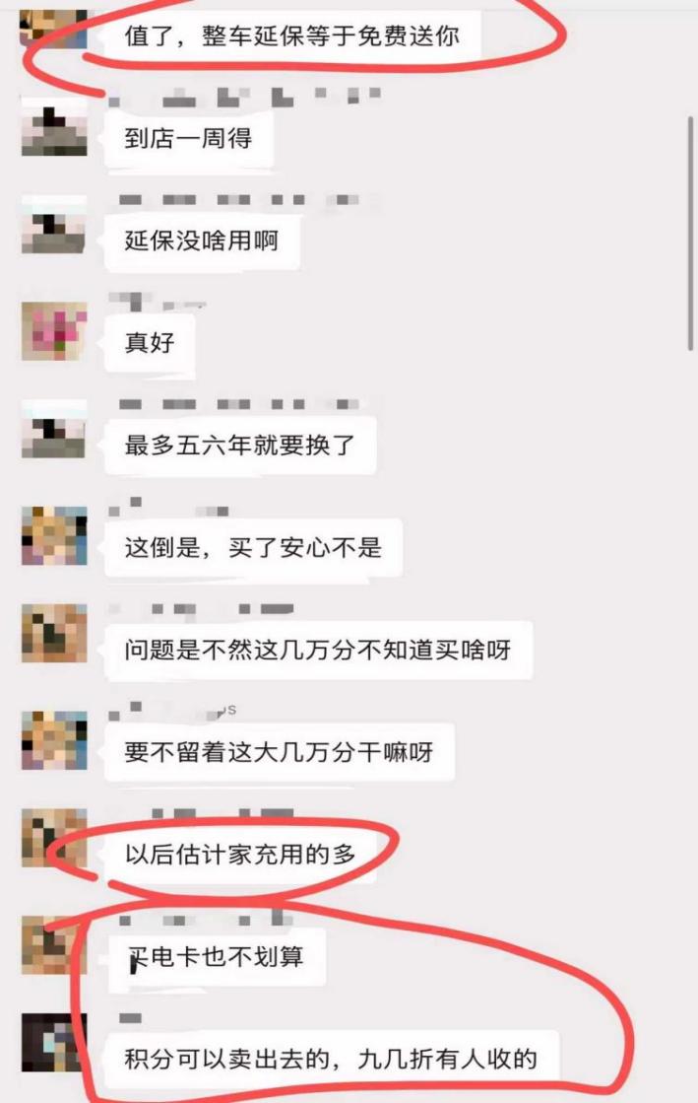The image size is (698, 1103).
Task: Click the chat scrollbar on right edge
Action: point(690,233)
